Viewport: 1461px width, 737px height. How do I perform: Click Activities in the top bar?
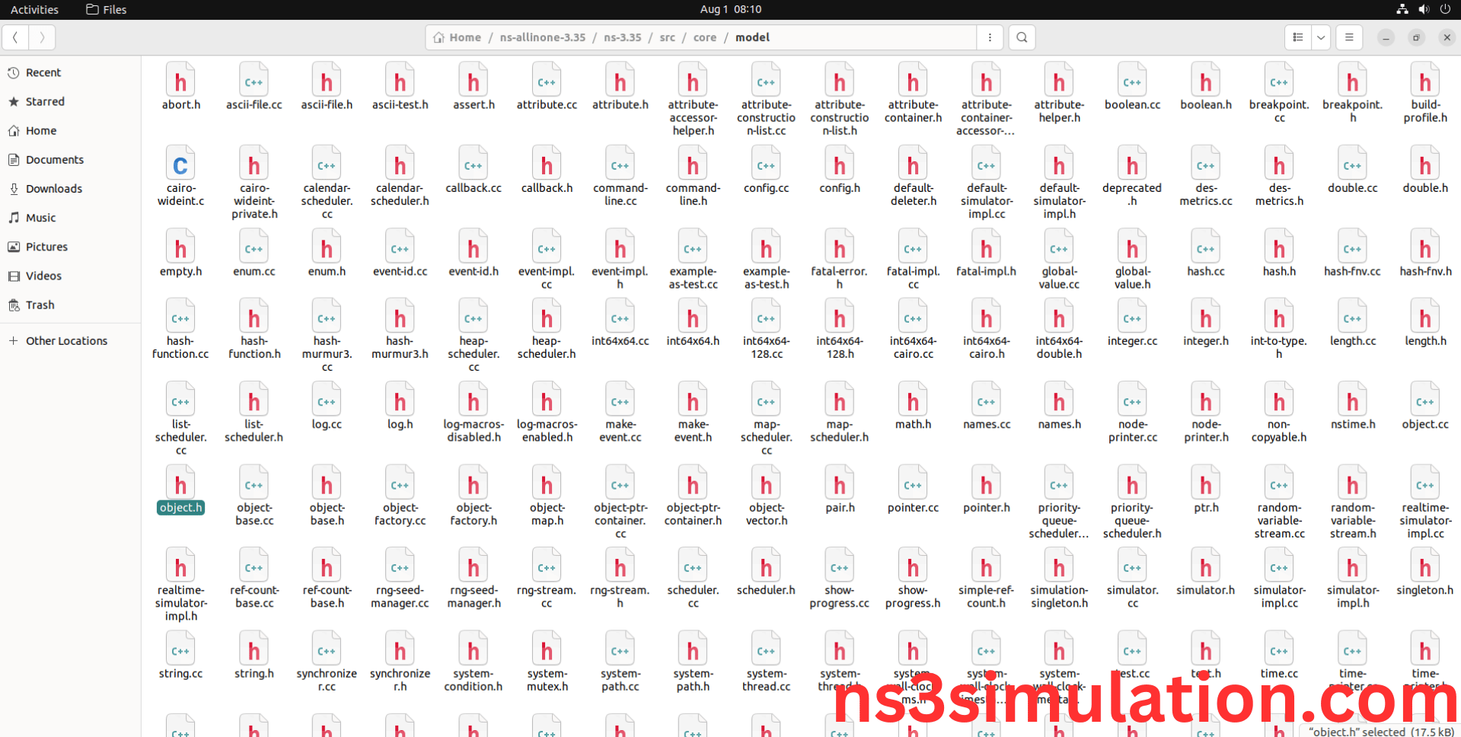click(34, 9)
